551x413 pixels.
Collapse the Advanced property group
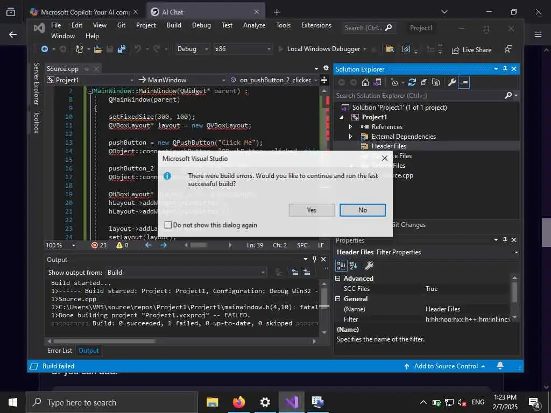[338, 279]
